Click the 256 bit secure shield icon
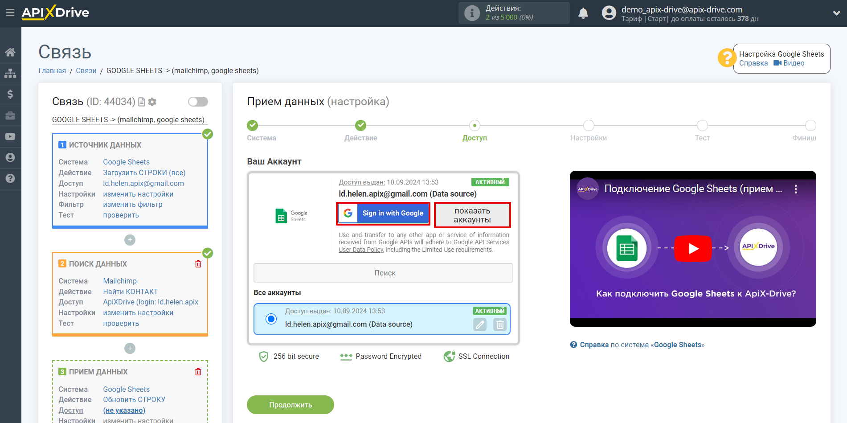Image resolution: width=847 pixels, height=423 pixels. pyautogui.click(x=264, y=357)
